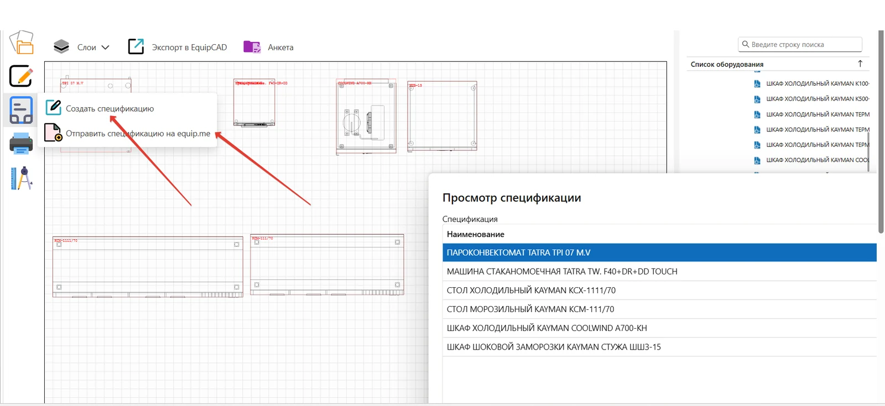
Task: Click the sort arrow beside Список оборудования
Action: pyautogui.click(x=860, y=64)
